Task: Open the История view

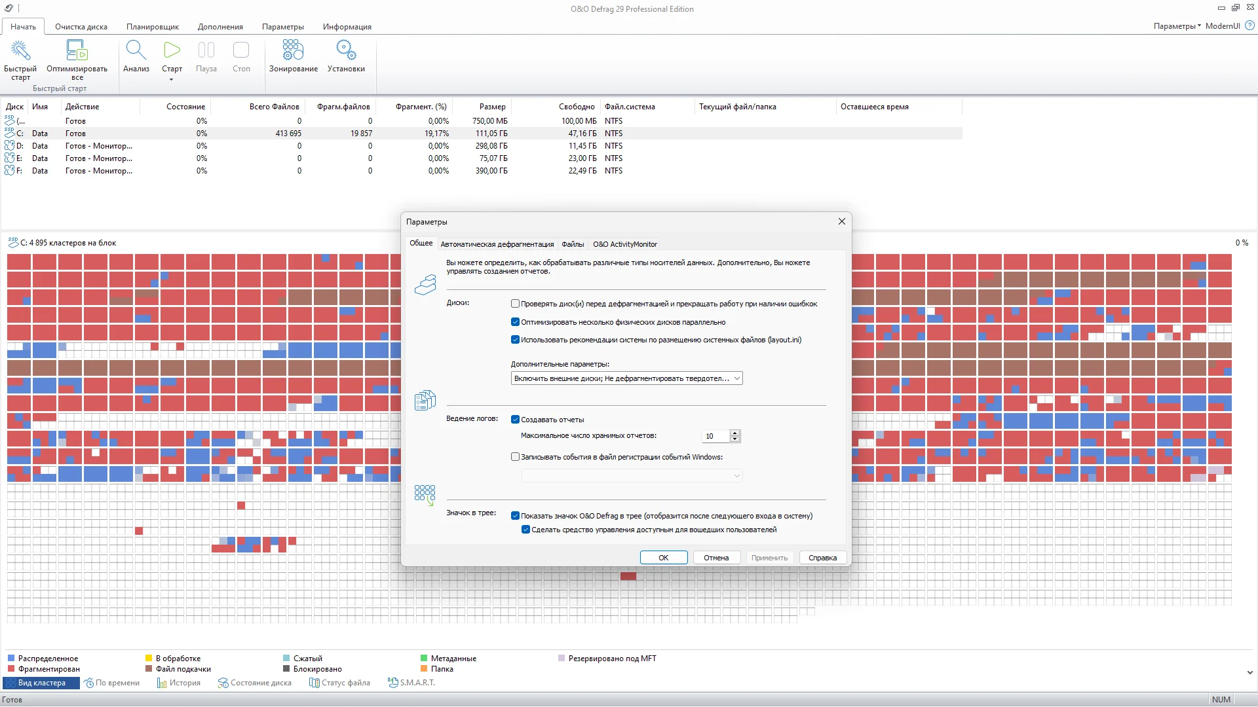Action: [179, 683]
